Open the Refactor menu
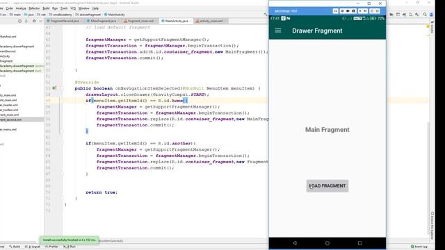445x250 pixels. click(x=34, y=8)
